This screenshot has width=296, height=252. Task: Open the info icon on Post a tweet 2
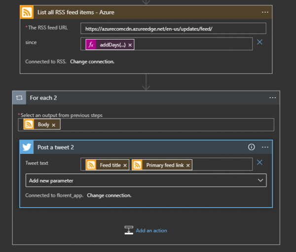click(x=251, y=147)
